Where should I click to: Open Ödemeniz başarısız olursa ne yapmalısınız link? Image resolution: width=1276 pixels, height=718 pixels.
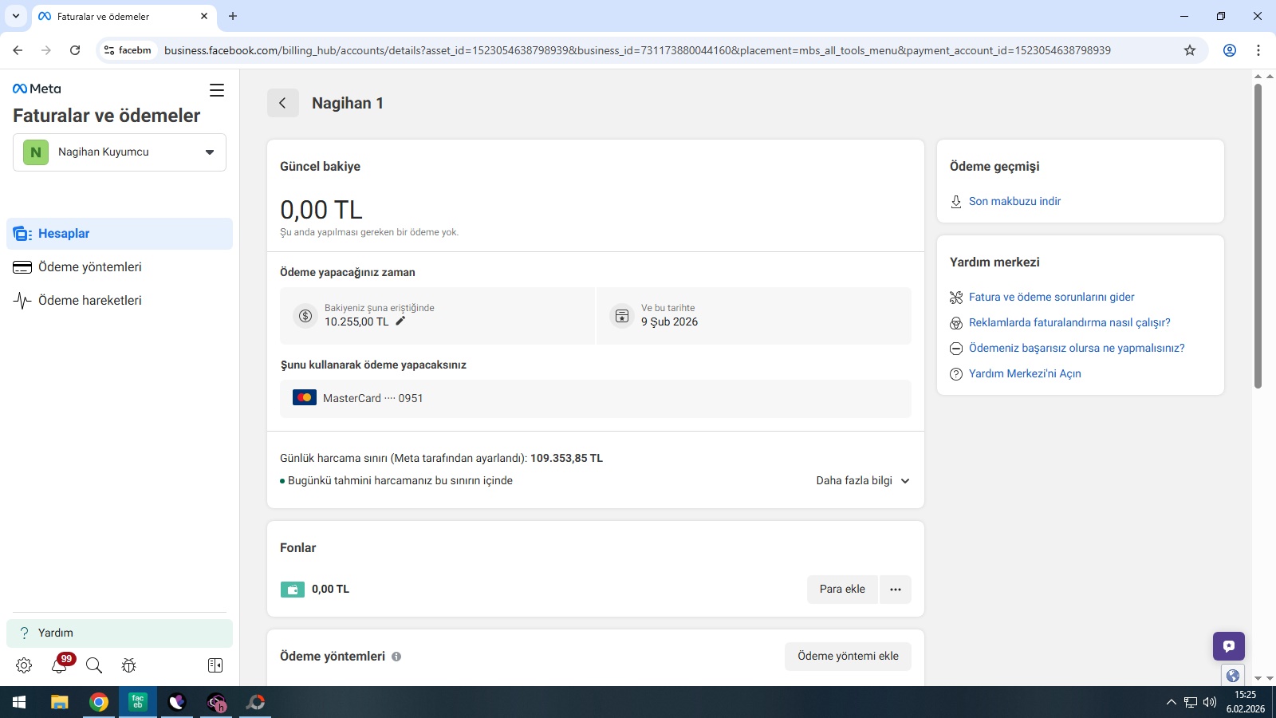coord(1077,349)
